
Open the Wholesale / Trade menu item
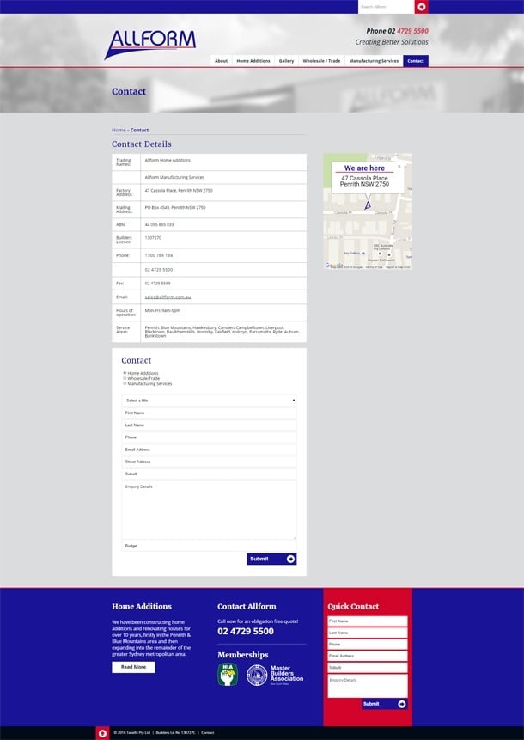click(321, 61)
